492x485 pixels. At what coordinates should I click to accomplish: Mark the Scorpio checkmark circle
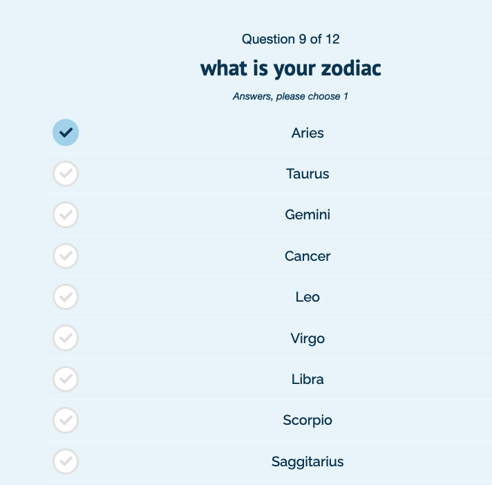pyautogui.click(x=66, y=420)
